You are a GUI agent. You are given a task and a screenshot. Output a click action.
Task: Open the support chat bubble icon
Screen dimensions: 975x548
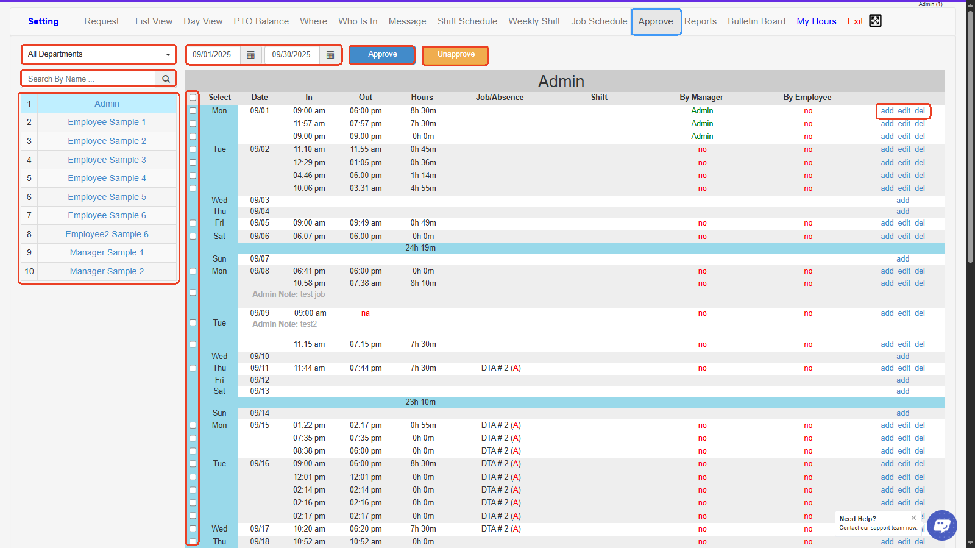[942, 525]
